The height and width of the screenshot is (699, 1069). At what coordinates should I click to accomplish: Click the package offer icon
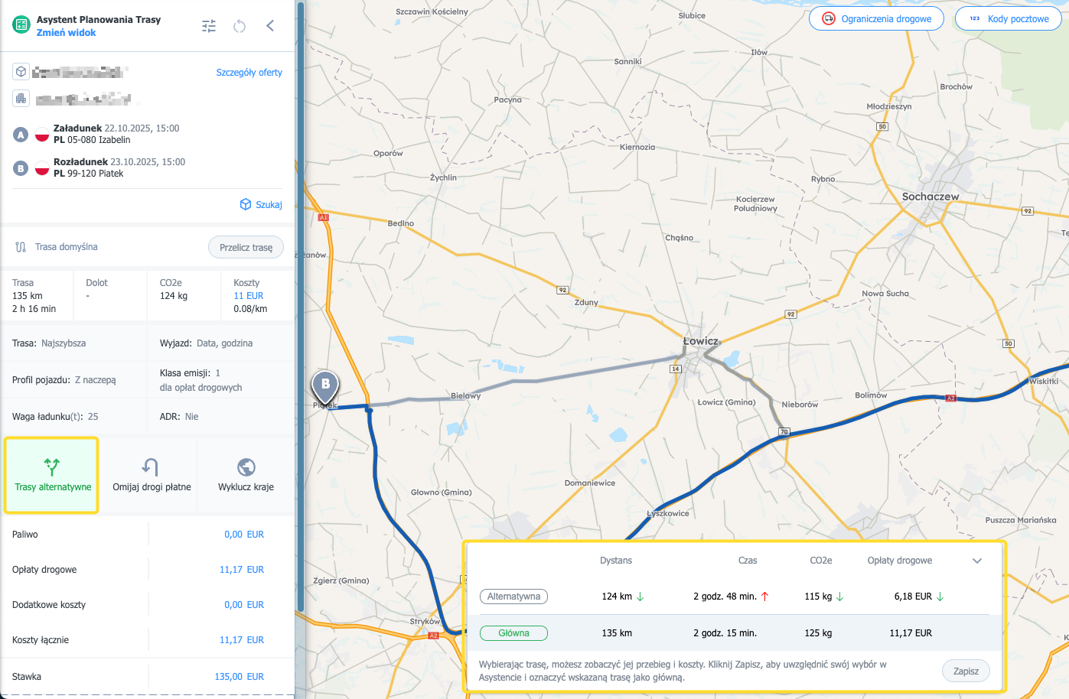21,72
